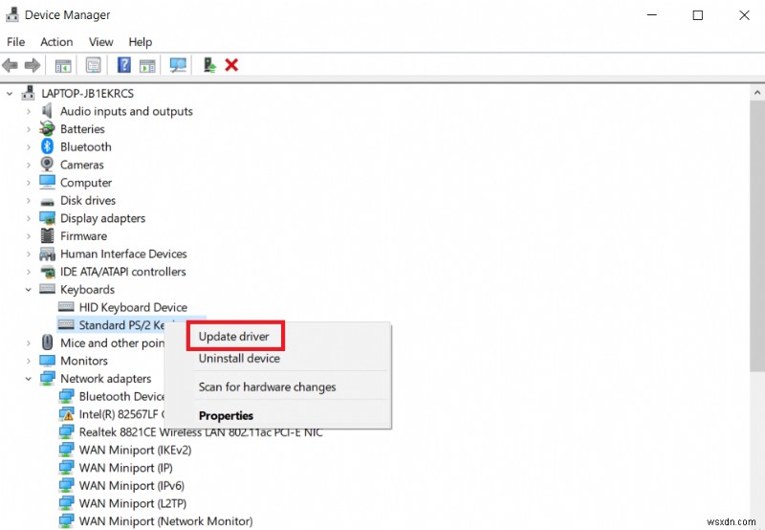Expand the Disk drives chevron
This screenshot has height=530, width=765.
click(x=29, y=201)
